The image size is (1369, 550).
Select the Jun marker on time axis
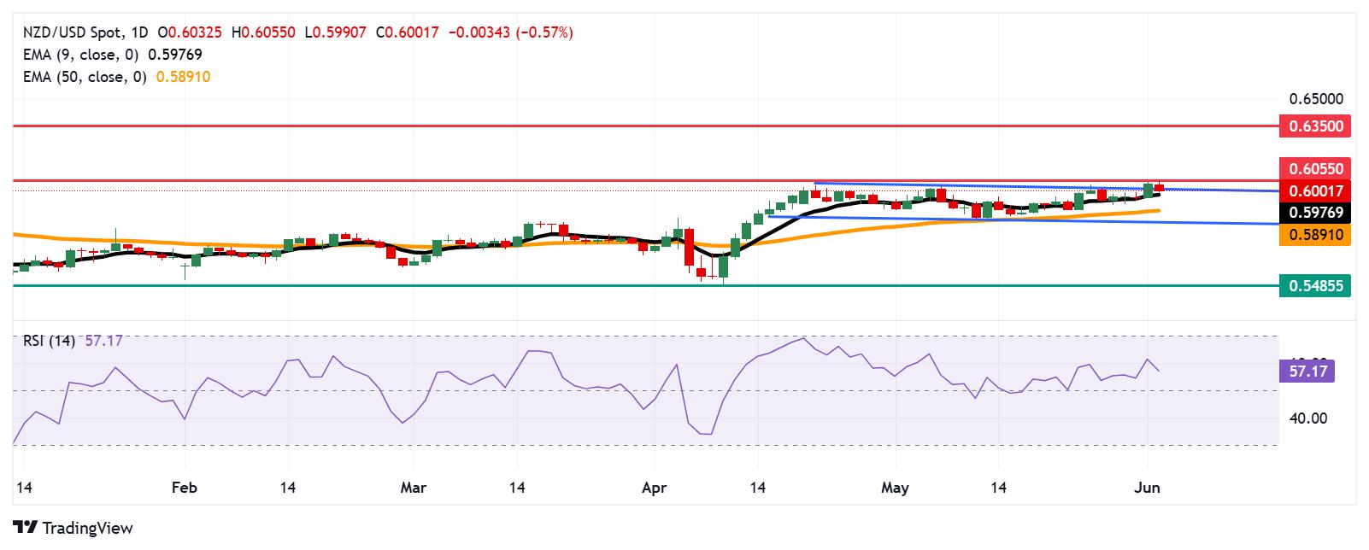click(1147, 488)
